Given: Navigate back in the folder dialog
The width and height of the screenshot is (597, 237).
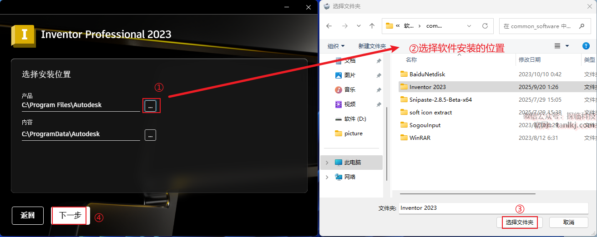Looking at the screenshot, I should [329, 26].
